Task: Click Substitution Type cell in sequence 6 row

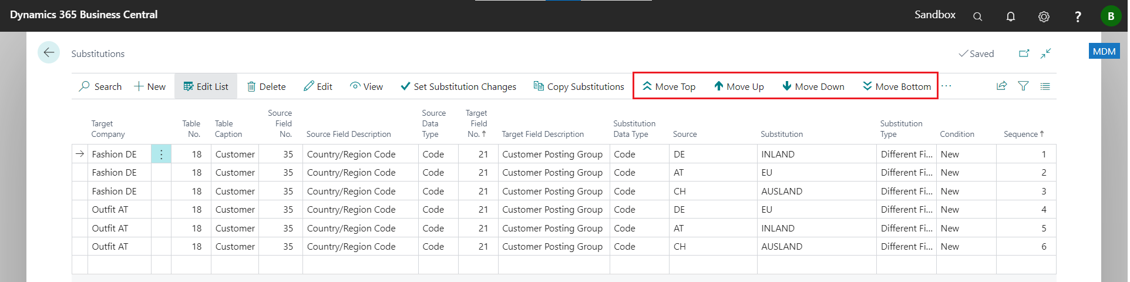Action: click(x=906, y=246)
